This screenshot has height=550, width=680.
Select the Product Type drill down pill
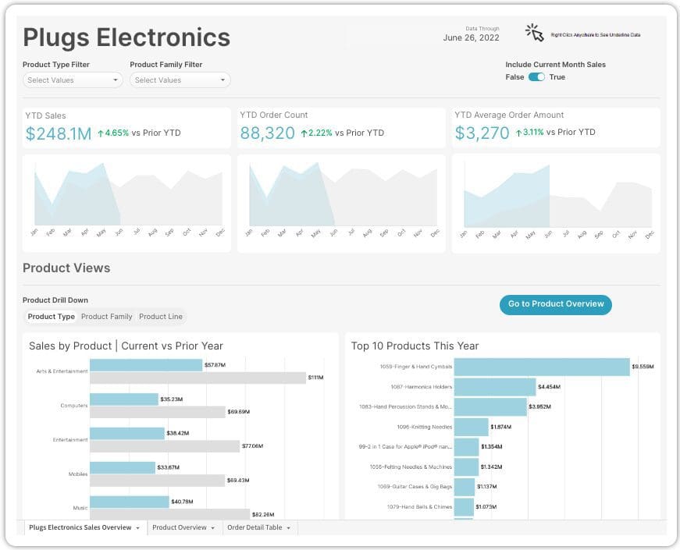(51, 317)
